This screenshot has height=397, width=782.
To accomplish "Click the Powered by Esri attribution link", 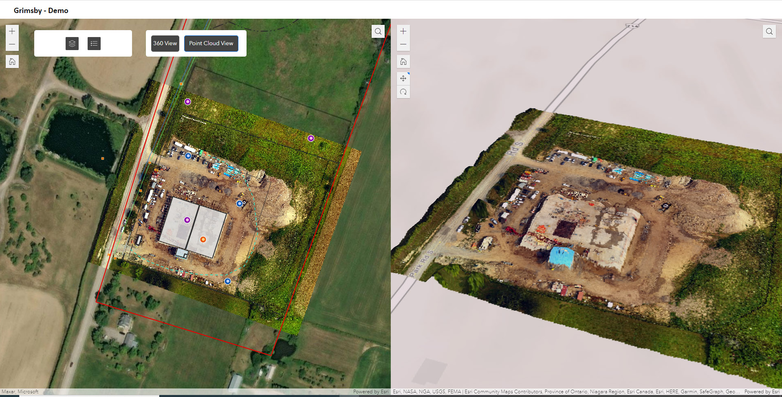I will 370,391.
